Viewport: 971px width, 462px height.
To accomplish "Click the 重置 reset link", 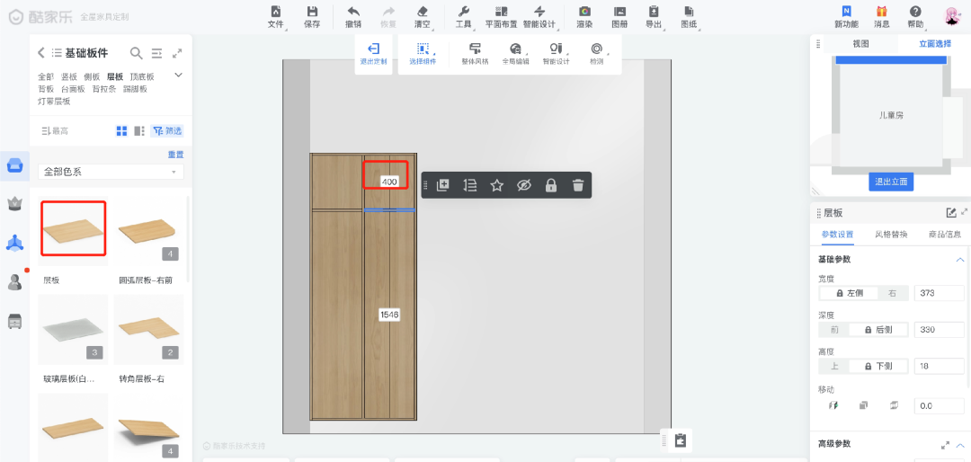I will click(176, 155).
